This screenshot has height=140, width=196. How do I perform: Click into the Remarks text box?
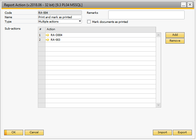146,15
